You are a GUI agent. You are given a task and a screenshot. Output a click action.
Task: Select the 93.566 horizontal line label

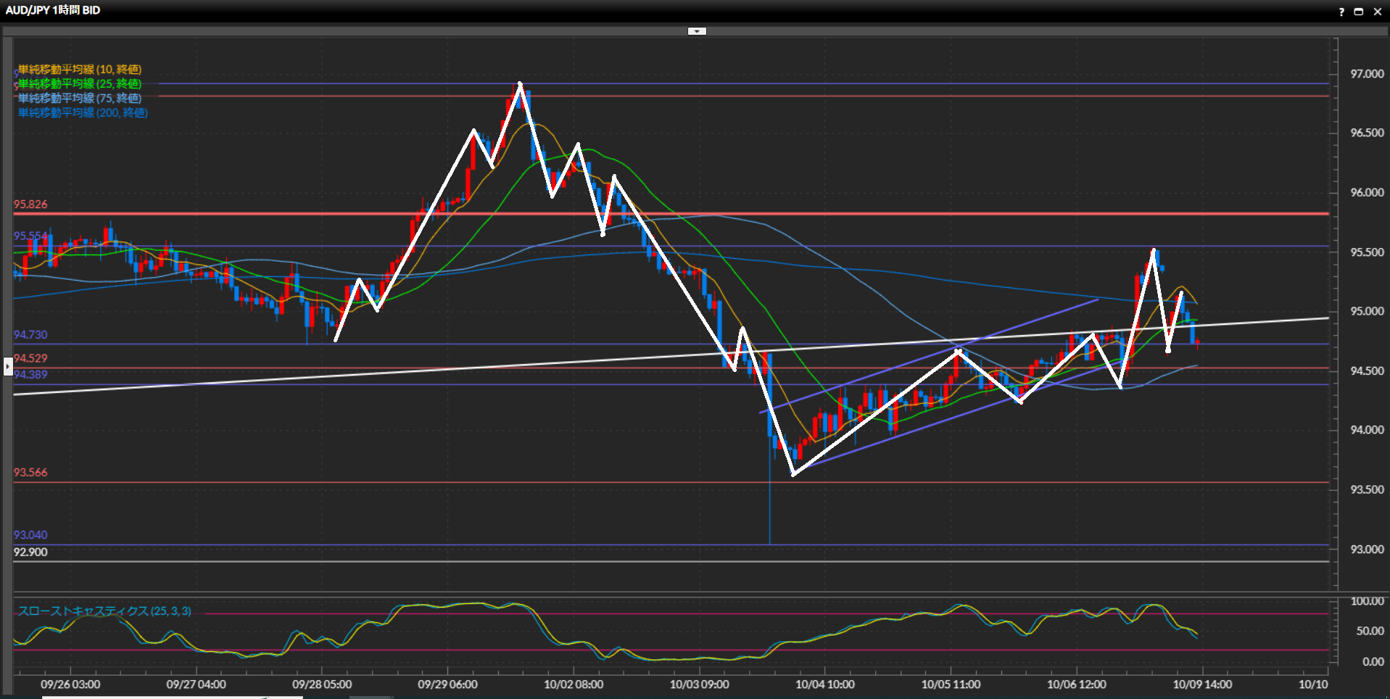pos(30,473)
